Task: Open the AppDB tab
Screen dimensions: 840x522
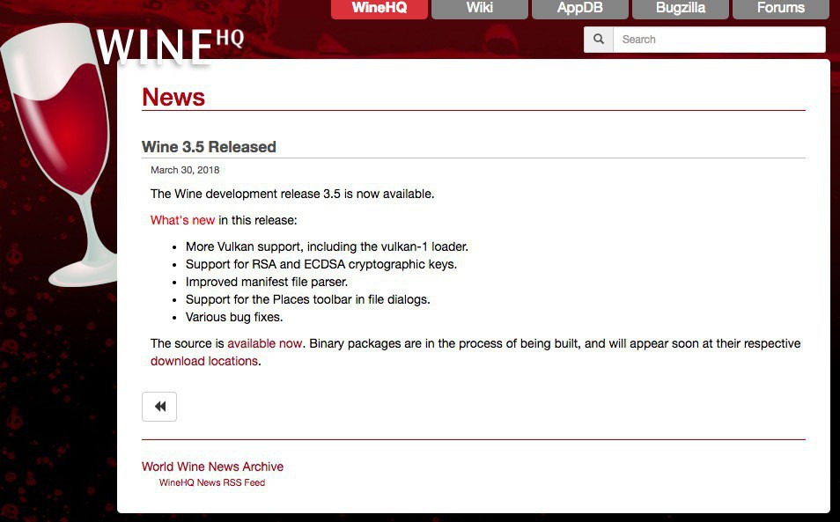Action: pos(579,8)
